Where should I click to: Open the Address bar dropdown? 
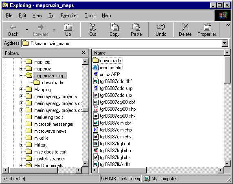[225, 44]
